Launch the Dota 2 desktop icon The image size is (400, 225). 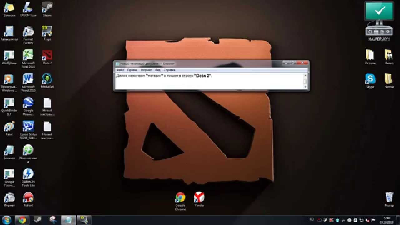pos(47,55)
